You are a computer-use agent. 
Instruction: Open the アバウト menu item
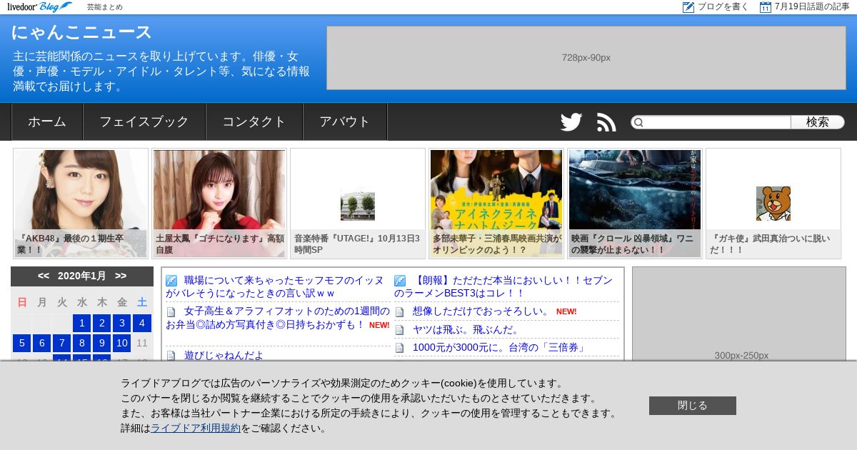tap(345, 121)
